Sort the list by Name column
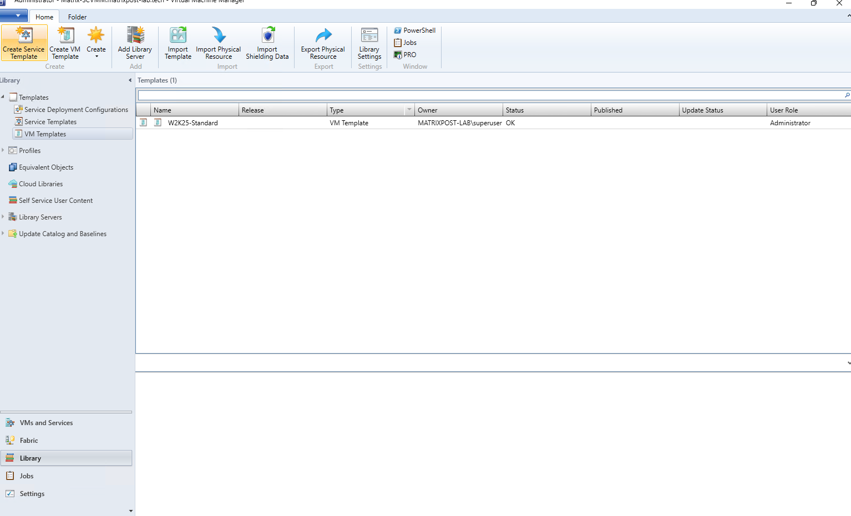 tap(195, 110)
